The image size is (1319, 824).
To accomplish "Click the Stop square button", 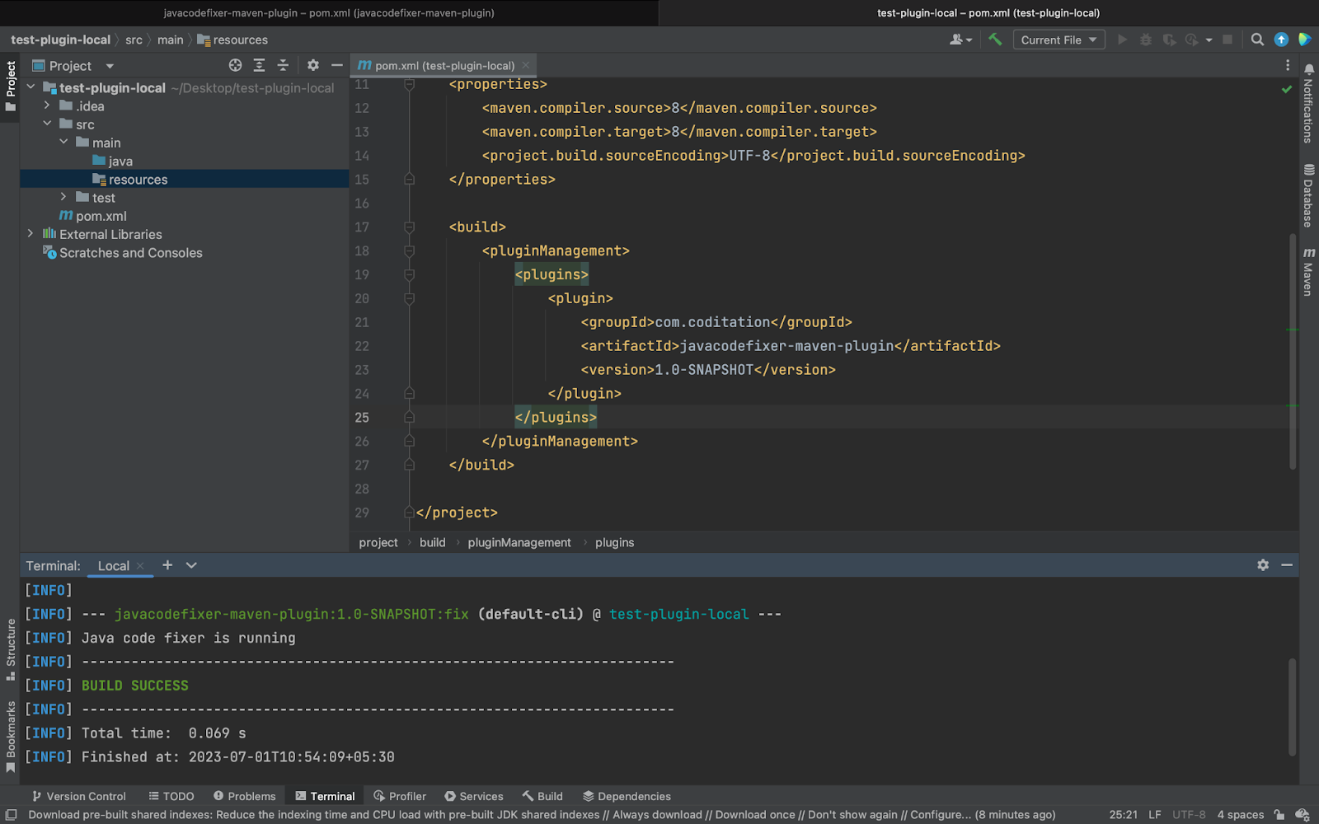I will point(1227,40).
